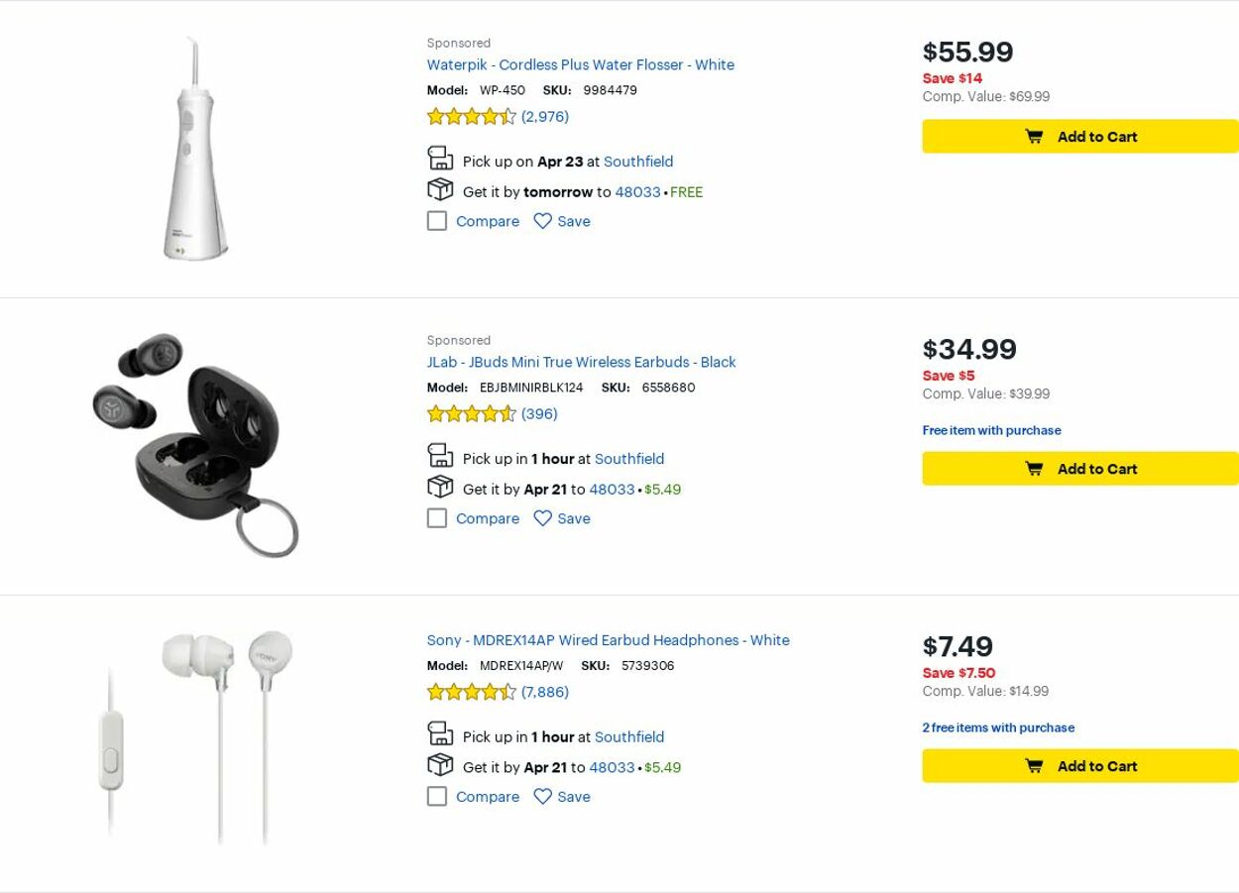This screenshot has height=893, width=1239.
Task: Click the shipping box icon for JLab earbuds
Action: click(x=440, y=487)
